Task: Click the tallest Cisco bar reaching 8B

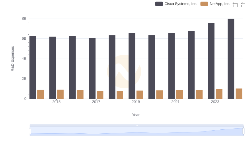Action: (231, 59)
